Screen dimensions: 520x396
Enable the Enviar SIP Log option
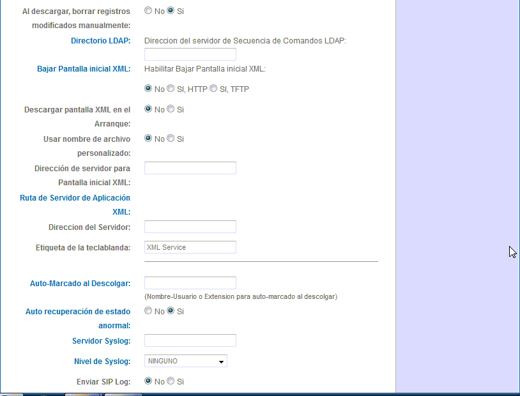(x=171, y=381)
